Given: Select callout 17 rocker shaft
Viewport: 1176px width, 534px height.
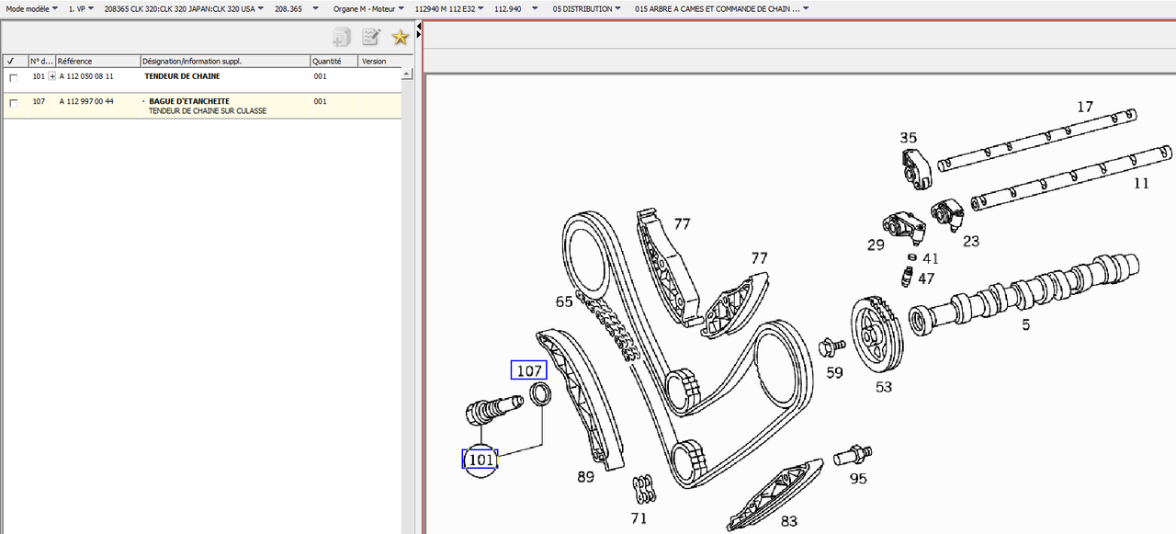Looking at the screenshot, I should 1085,107.
